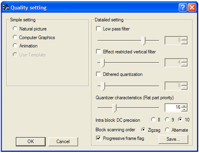Select the Computer Graphics option
The width and height of the screenshot is (199, 153).
coord(15,37)
